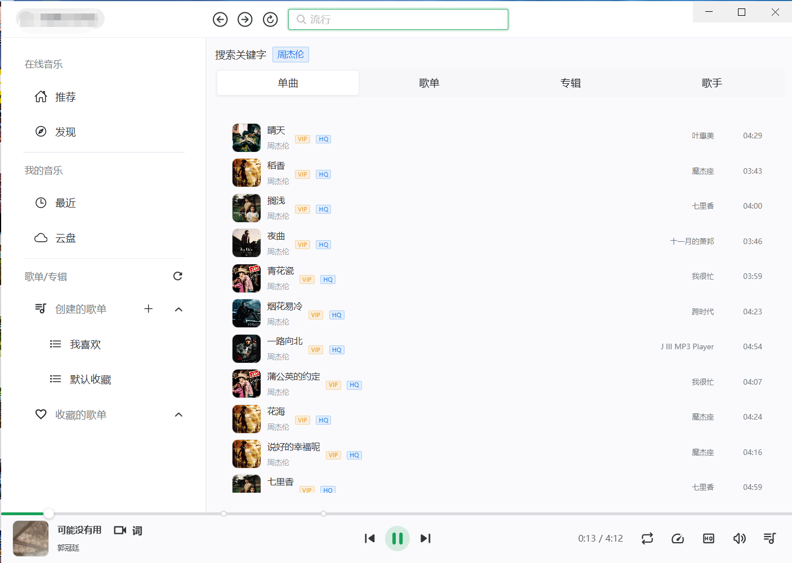Pause the currently playing song
Screen dimensions: 792x563
point(397,538)
